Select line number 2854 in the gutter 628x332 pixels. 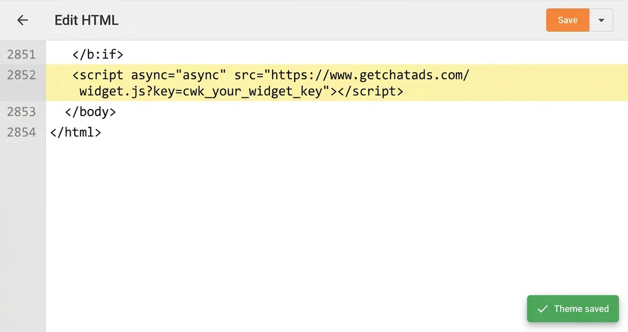click(21, 132)
